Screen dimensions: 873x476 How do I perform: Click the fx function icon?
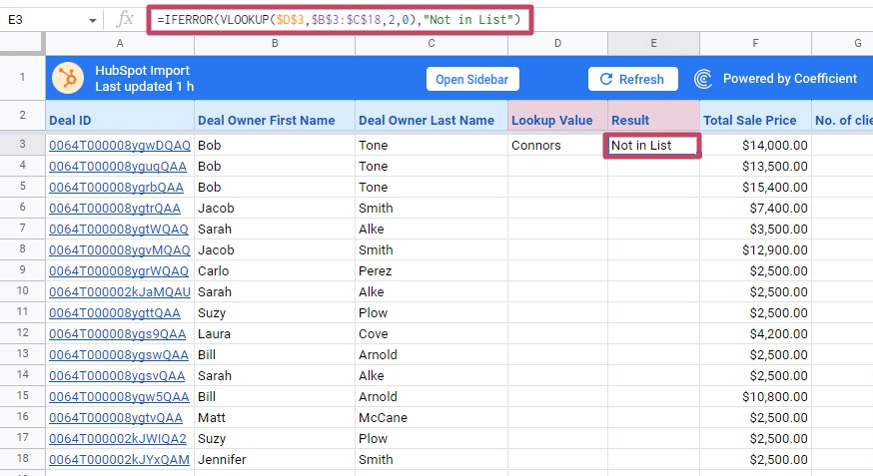(125, 19)
